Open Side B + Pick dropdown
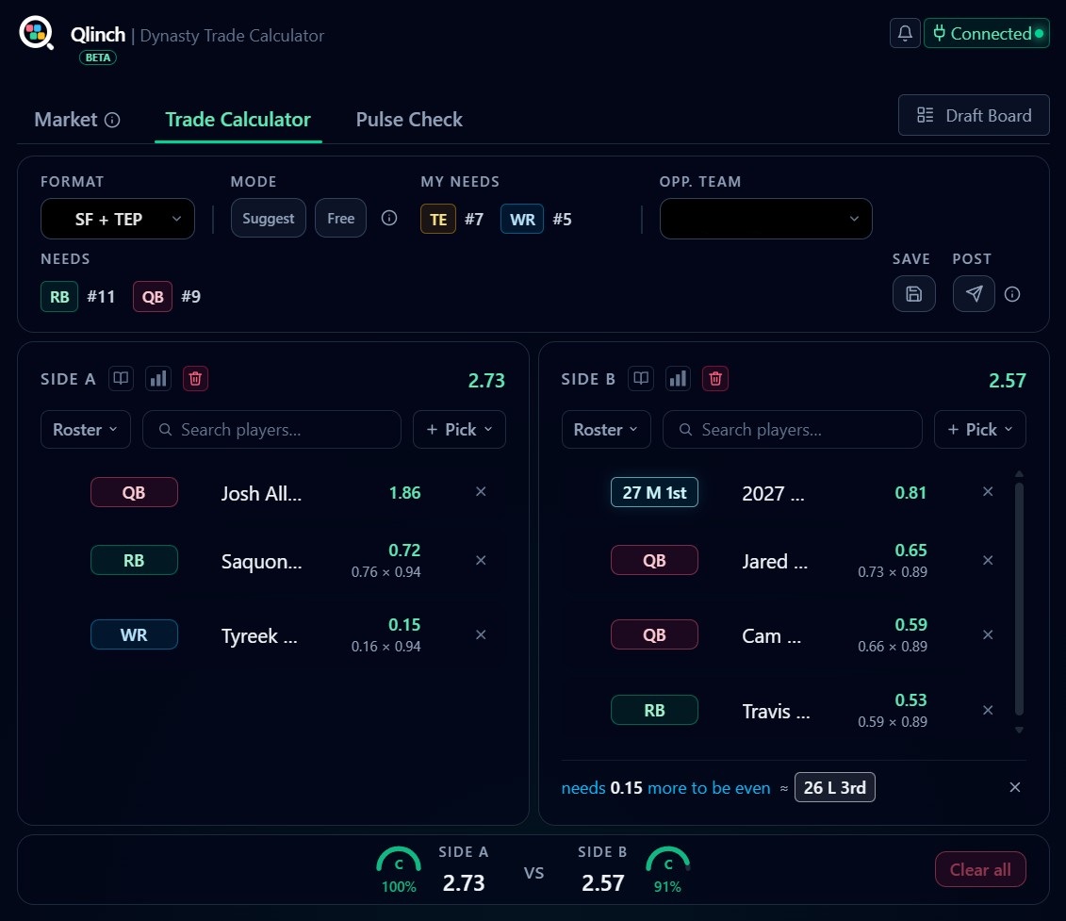Screen dimensions: 1066x921 click(x=979, y=430)
